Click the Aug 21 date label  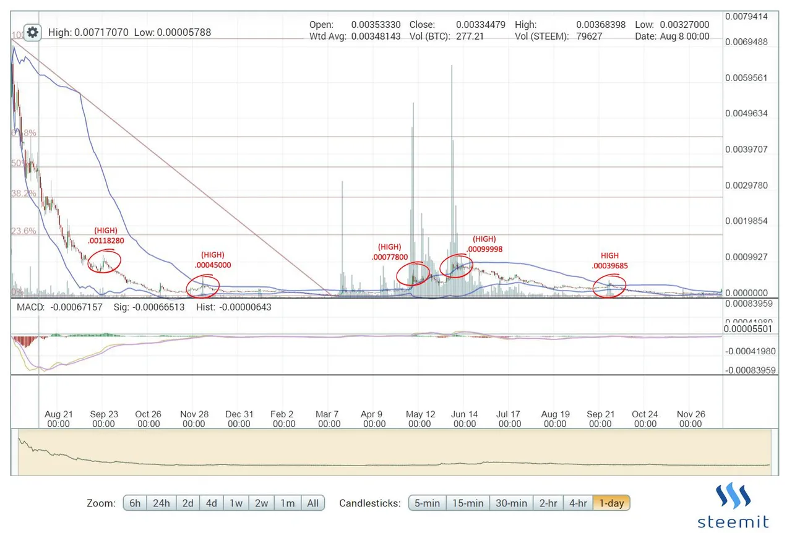59,419
